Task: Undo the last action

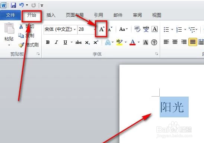Action: point(22,5)
